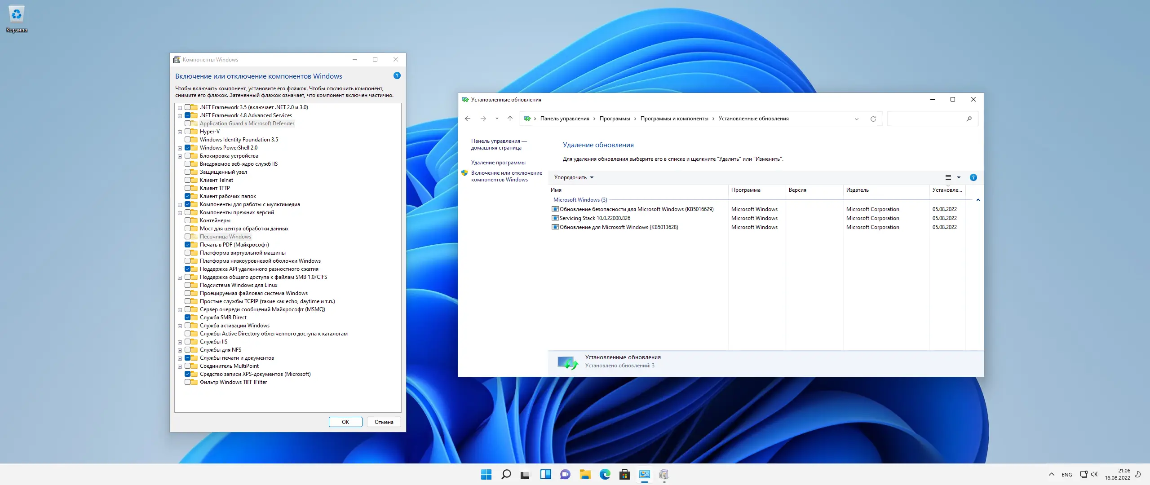Open the view options dropdown arrow
The height and width of the screenshot is (485, 1150).
tap(959, 177)
